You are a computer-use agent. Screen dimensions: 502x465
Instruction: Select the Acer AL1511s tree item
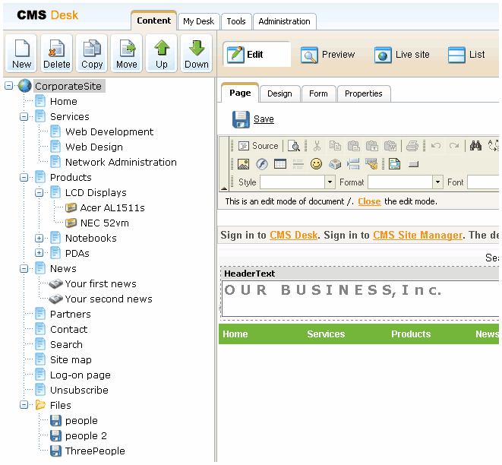tap(112, 208)
